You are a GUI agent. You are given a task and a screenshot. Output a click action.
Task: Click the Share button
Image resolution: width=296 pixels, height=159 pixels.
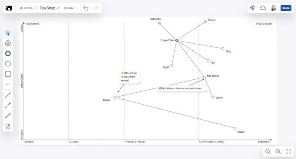point(286,8)
